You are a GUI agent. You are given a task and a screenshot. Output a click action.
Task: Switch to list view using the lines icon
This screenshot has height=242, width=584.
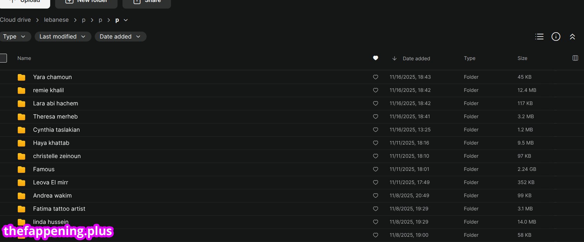pos(539,37)
